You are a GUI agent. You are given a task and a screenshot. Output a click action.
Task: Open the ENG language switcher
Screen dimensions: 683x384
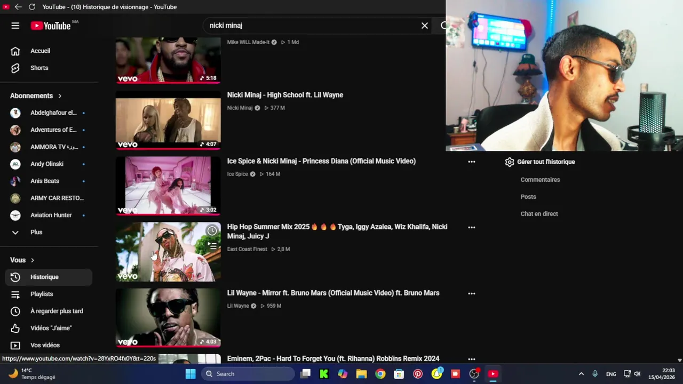pos(611,374)
